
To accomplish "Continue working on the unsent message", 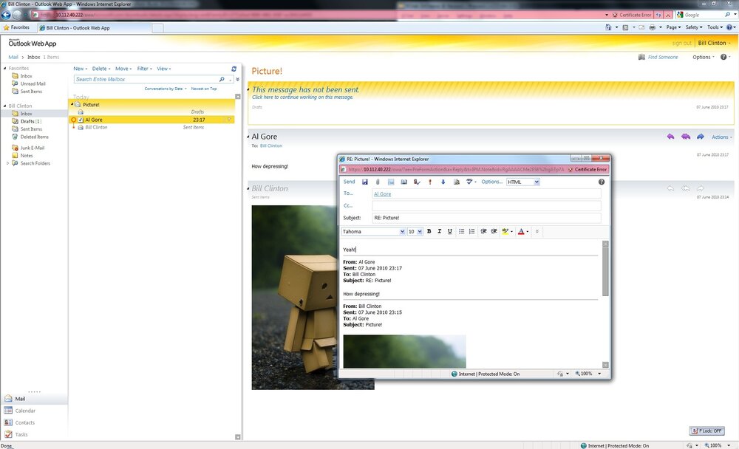I will click(302, 97).
